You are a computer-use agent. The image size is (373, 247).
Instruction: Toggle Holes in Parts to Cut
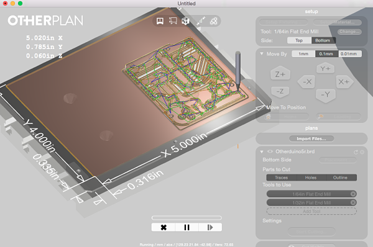click(311, 177)
